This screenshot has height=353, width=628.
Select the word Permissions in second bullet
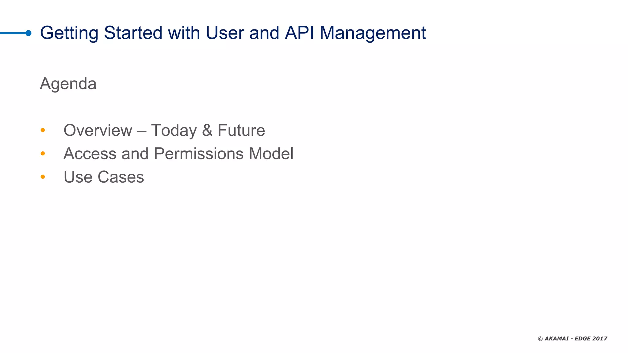point(199,154)
